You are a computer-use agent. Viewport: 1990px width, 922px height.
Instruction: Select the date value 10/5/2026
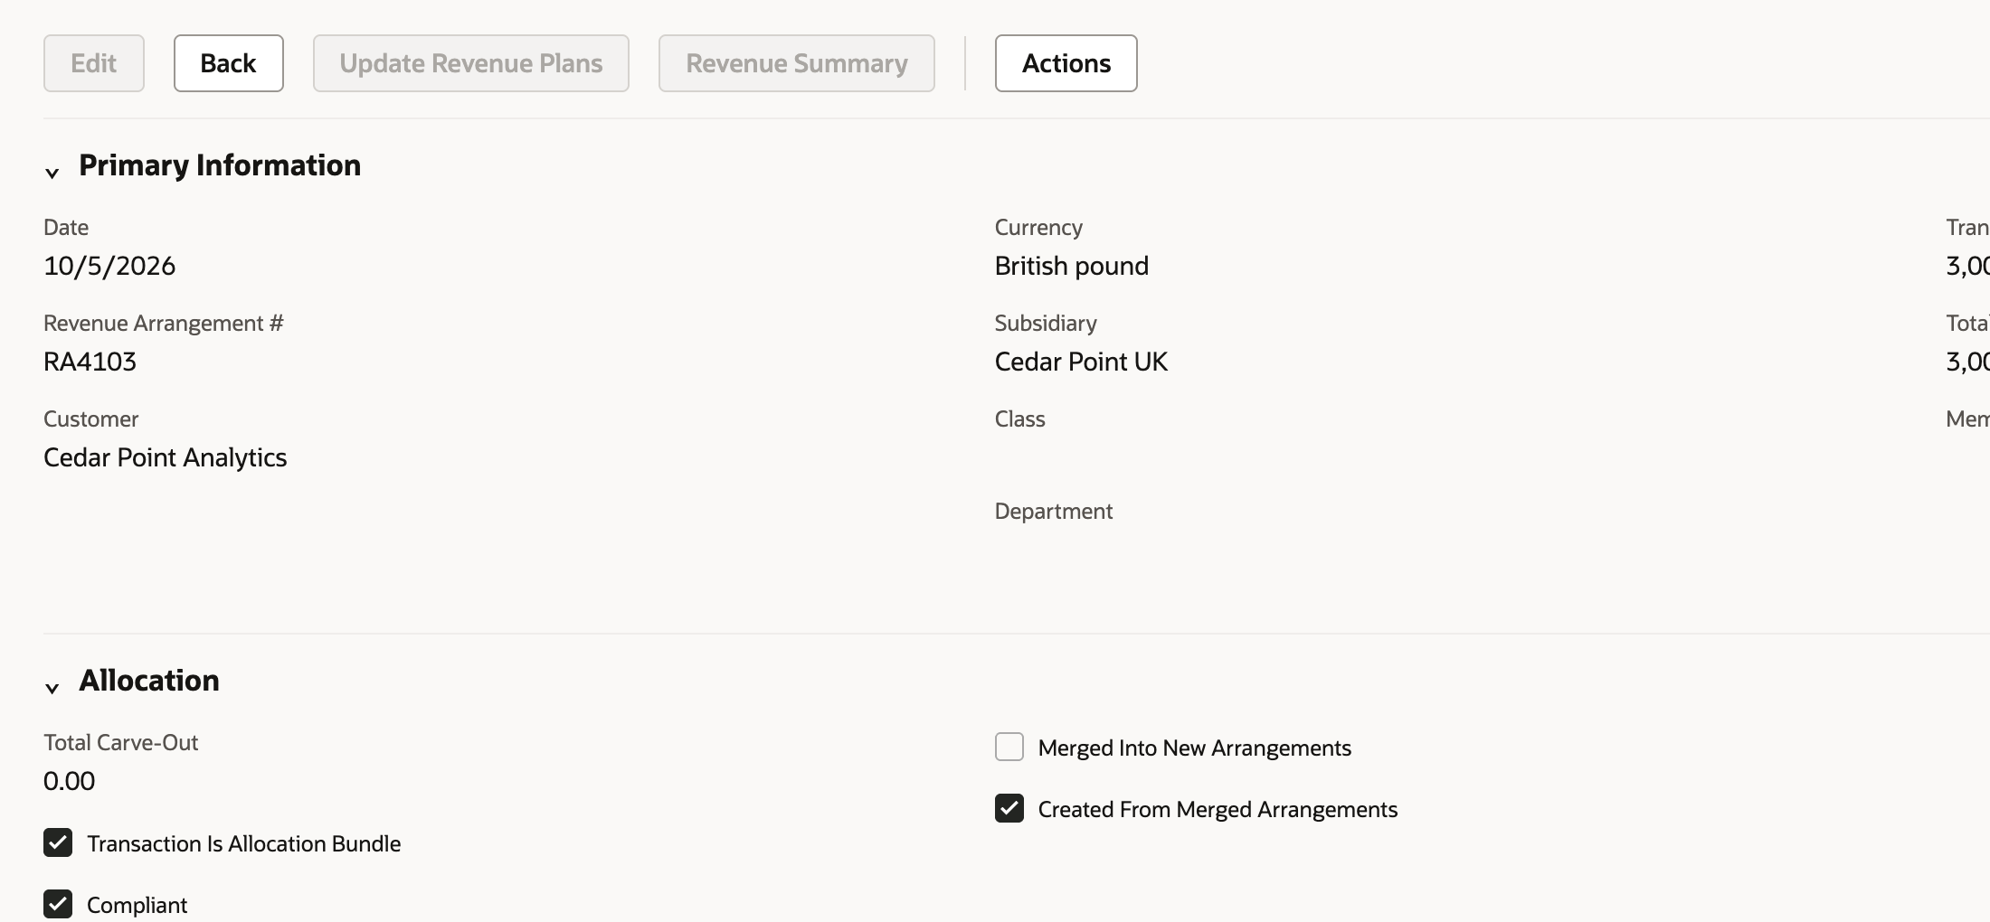[109, 266]
